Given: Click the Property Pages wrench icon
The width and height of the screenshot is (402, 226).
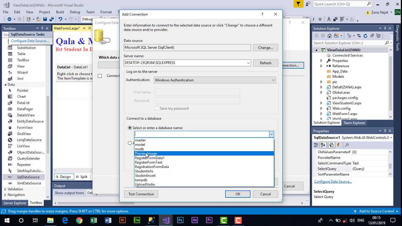Looking at the screenshot, I should (347, 145).
